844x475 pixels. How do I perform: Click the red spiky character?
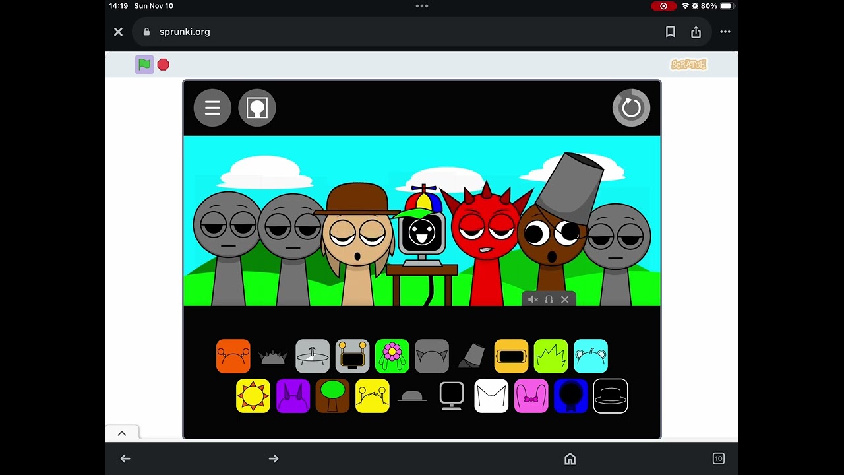click(x=487, y=244)
